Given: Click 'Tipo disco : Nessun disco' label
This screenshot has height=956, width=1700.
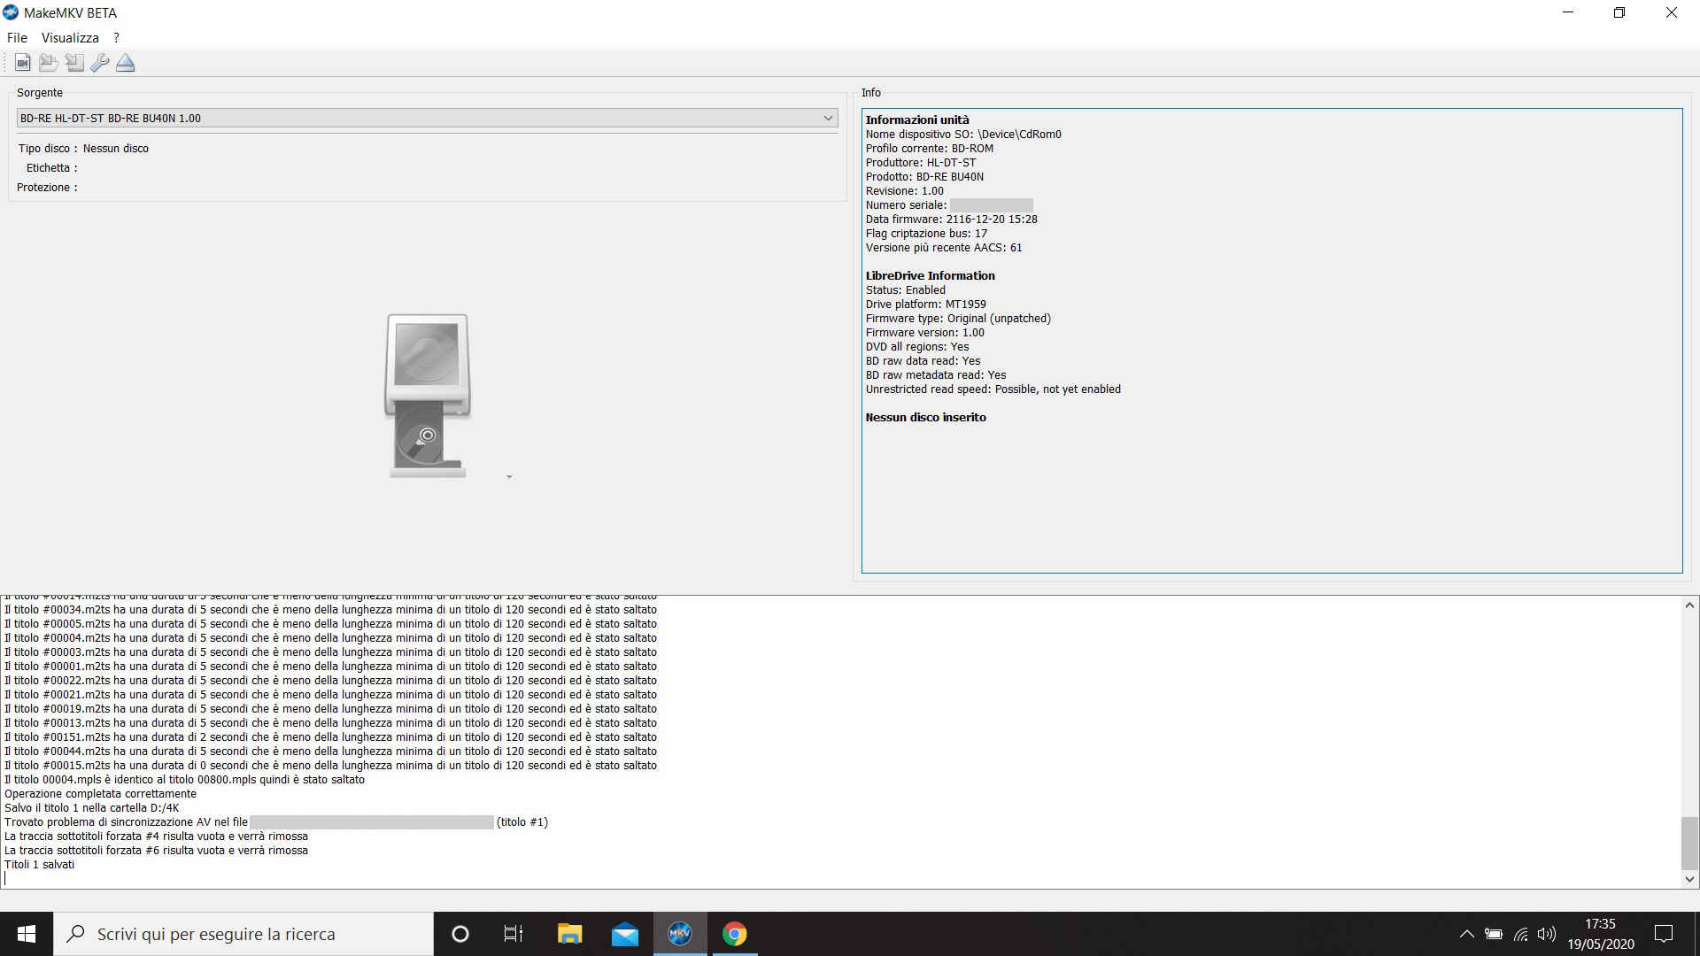Looking at the screenshot, I should pos(83,149).
